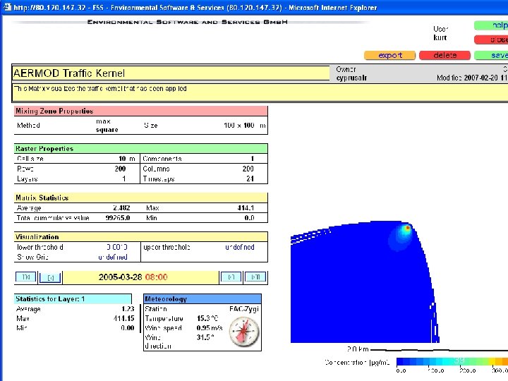Click the modified date 2007-02-20
The image size is (508, 381).
pyautogui.click(x=480, y=78)
